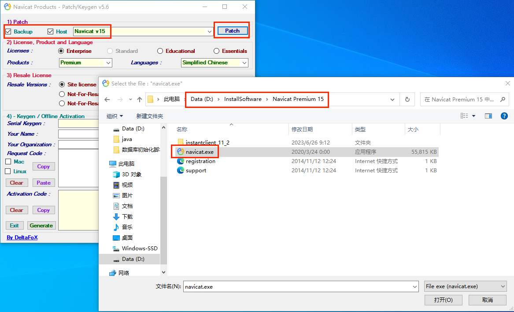Viewport: 514px width, 312px height.
Task: Open the recent locations dropdown arrow
Action: click(130, 100)
